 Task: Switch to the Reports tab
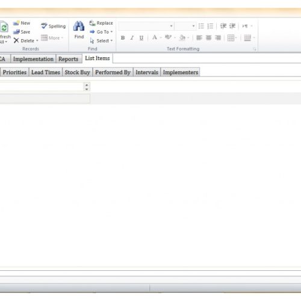69,59
